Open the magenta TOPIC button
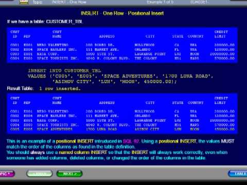 point(7,174)
